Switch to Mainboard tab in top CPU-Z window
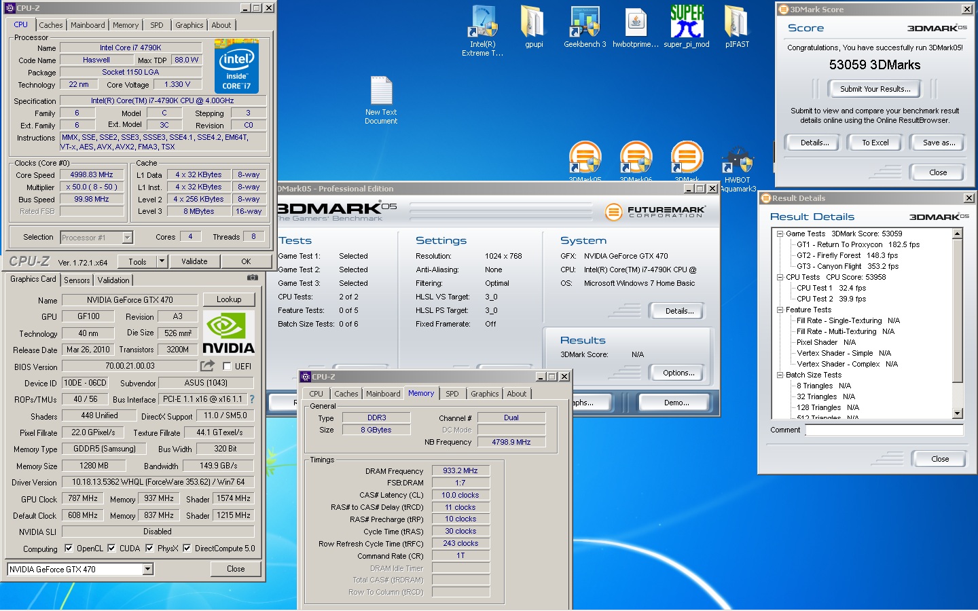 pyautogui.click(x=88, y=25)
